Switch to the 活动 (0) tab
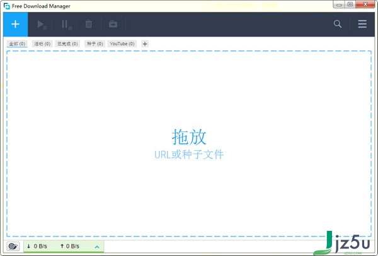378x256 pixels. tap(42, 44)
